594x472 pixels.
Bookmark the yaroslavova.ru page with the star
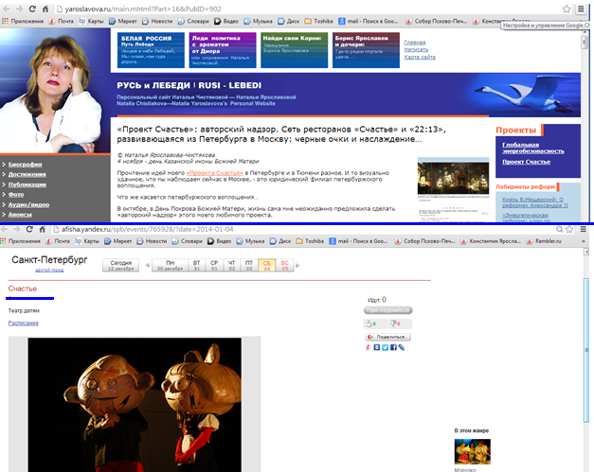tap(567, 9)
